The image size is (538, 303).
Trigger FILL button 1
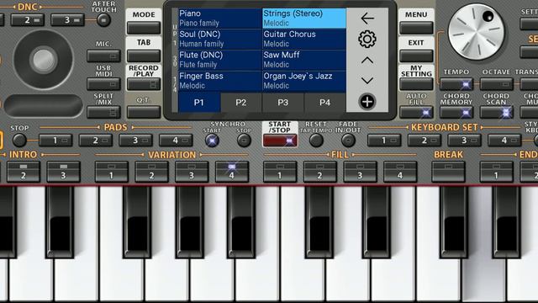pyautogui.click(x=280, y=172)
